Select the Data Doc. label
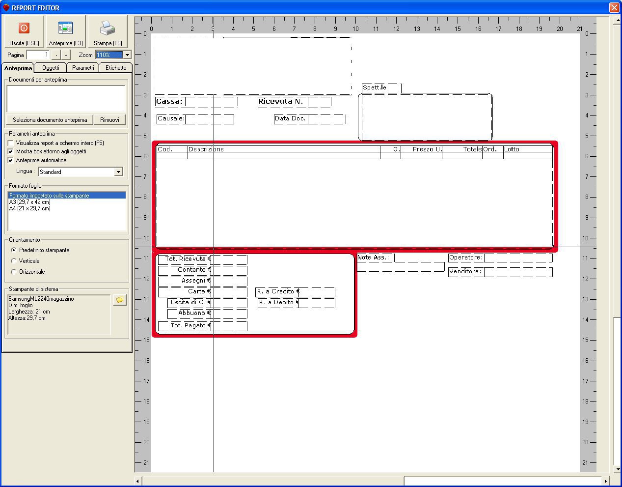The height and width of the screenshot is (487, 622). coord(291,119)
